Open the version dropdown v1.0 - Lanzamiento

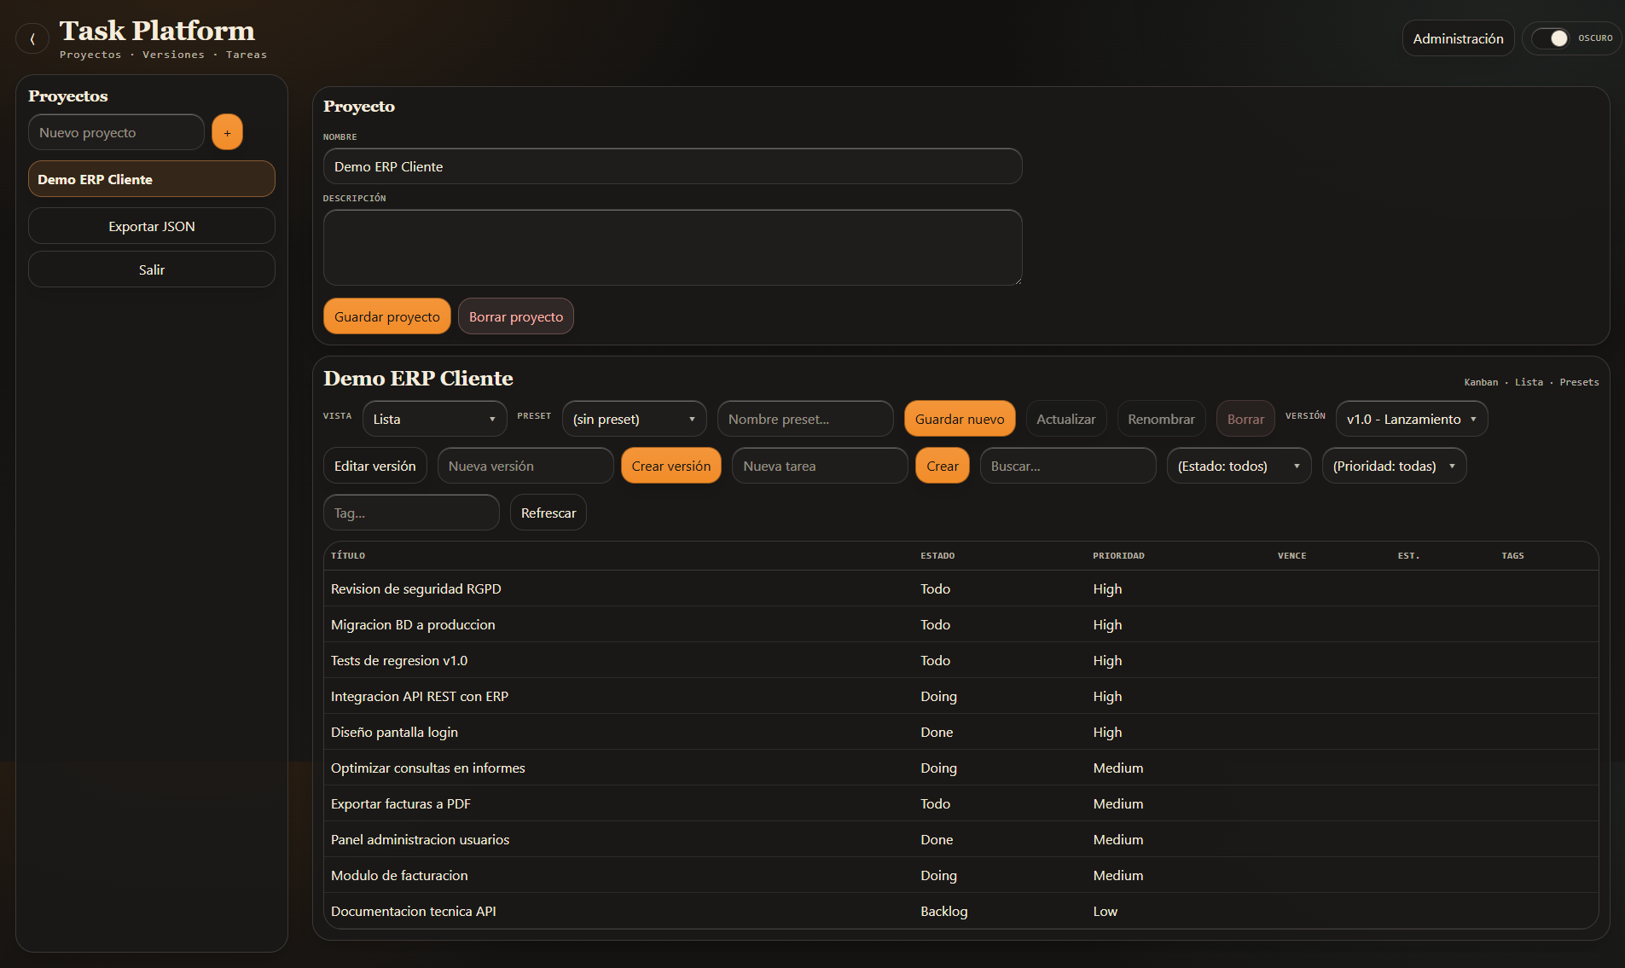pos(1411,419)
